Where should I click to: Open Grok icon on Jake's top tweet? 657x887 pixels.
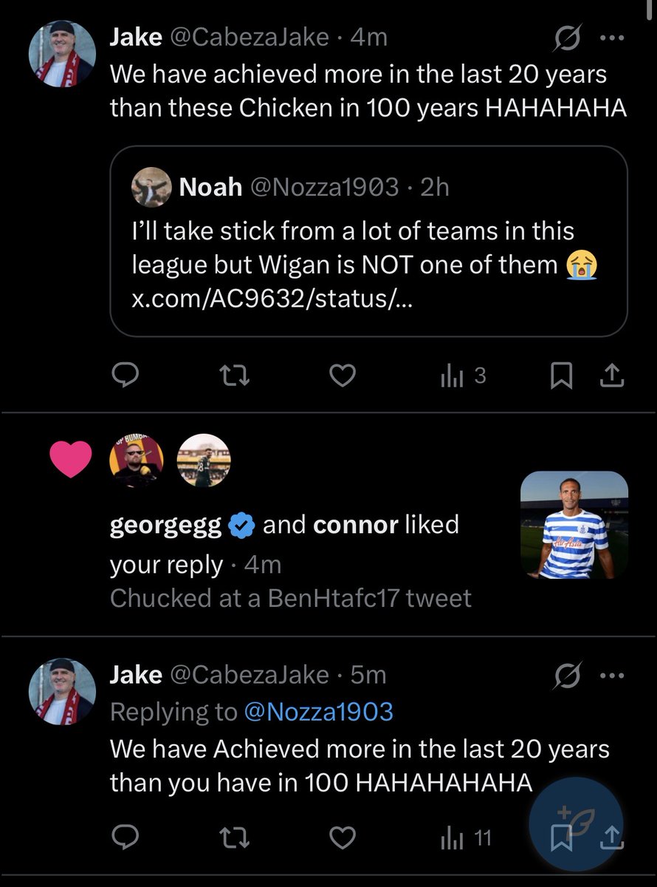(x=567, y=38)
